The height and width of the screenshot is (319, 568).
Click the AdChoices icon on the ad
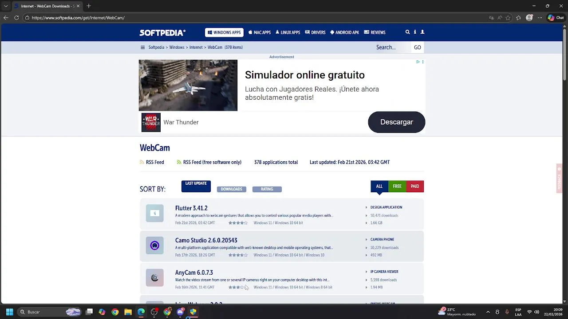418,62
